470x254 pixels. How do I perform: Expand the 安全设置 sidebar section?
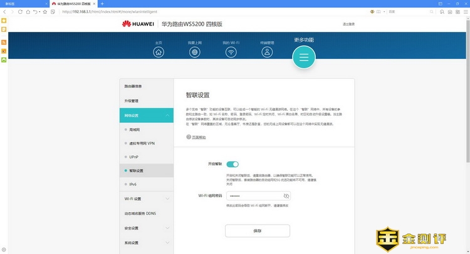click(x=167, y=228)
